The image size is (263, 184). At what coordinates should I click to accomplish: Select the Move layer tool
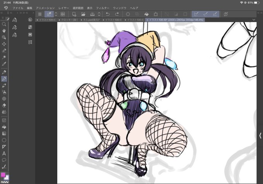[x=4, y=44]
